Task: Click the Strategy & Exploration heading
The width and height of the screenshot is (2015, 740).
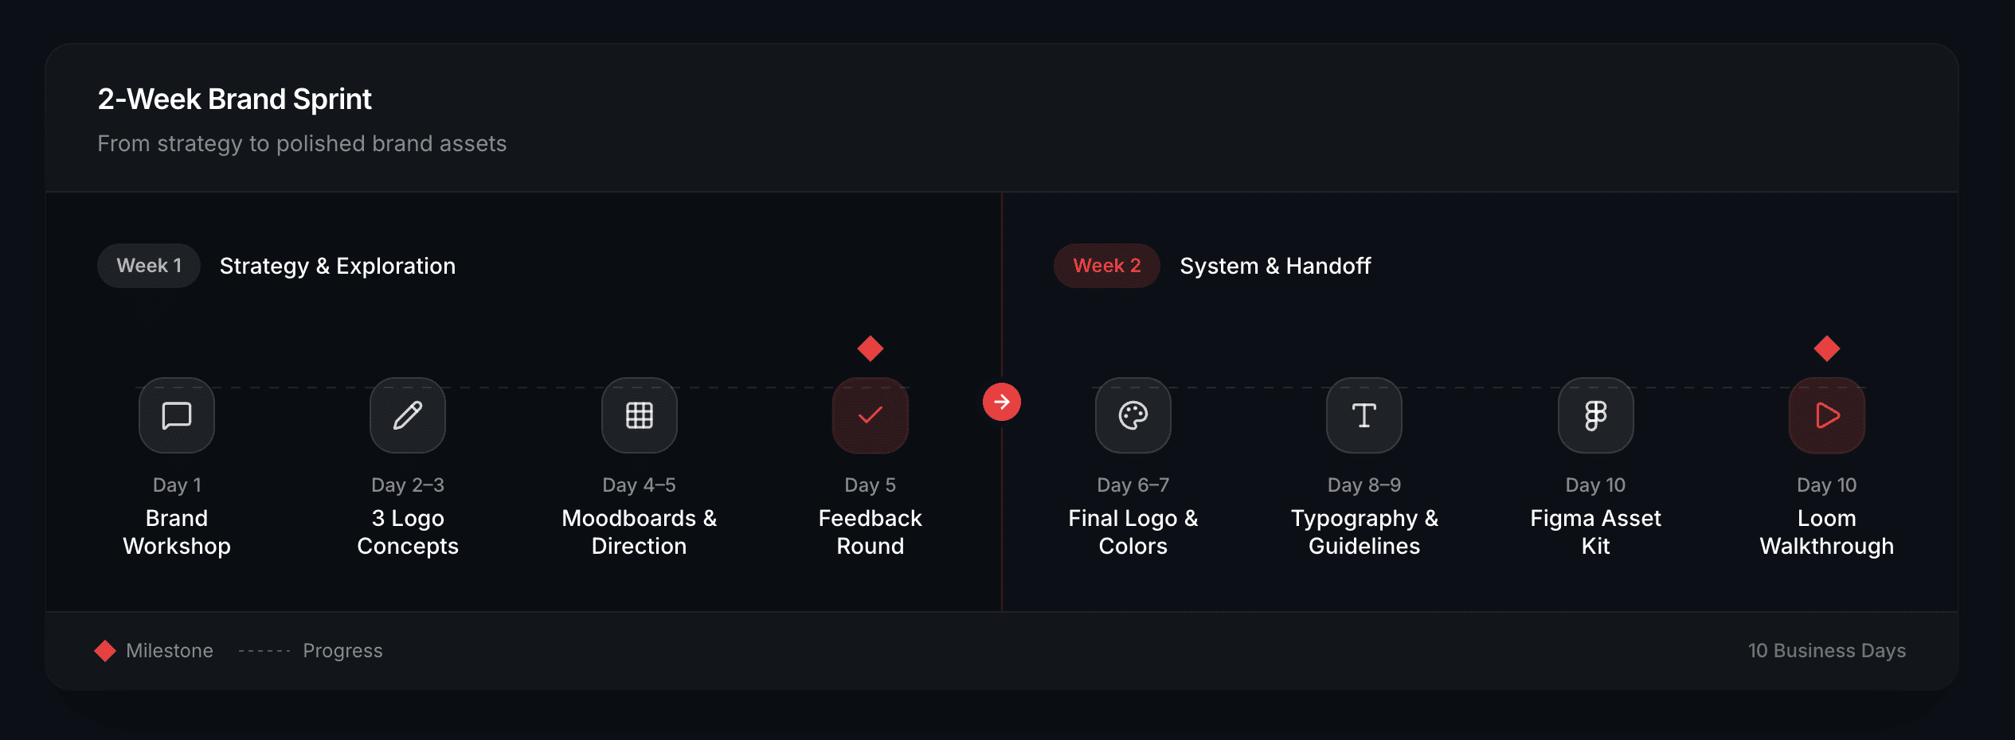Action: tap(338, 266)
